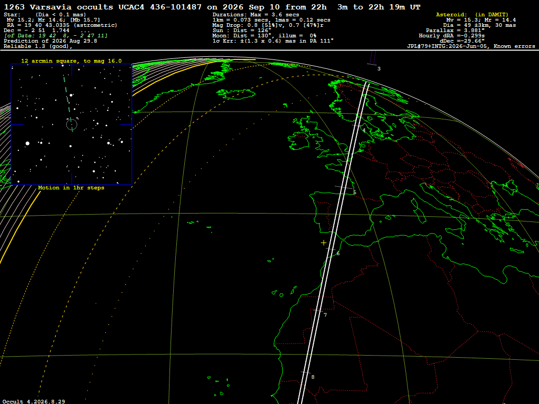Screen dimensions: 539x404
Task: Click the 'Motion in 1hr steps' caption
Action: (71, 188)
